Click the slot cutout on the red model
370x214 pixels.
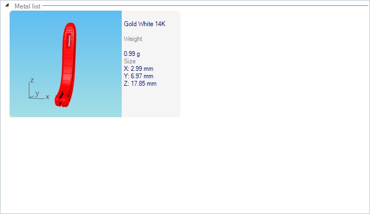pyautogui.click(x=70, y=40)
